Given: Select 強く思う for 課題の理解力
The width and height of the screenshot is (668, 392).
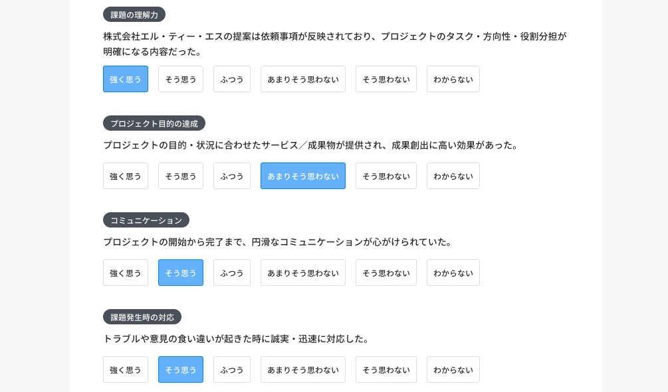Looking at the screenshot, I should pos(125,79).
